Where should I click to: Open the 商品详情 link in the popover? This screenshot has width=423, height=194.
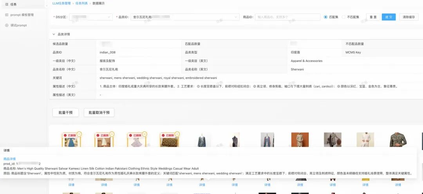[x=9, y=159]
